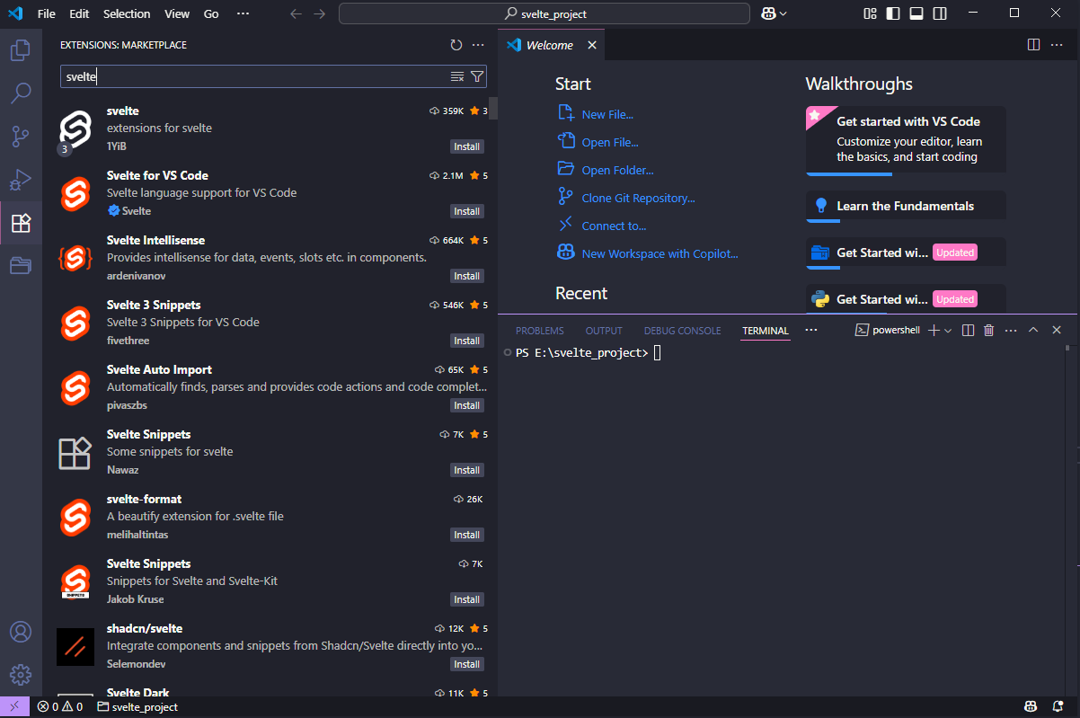Open Source Control view

pos(21,137)
